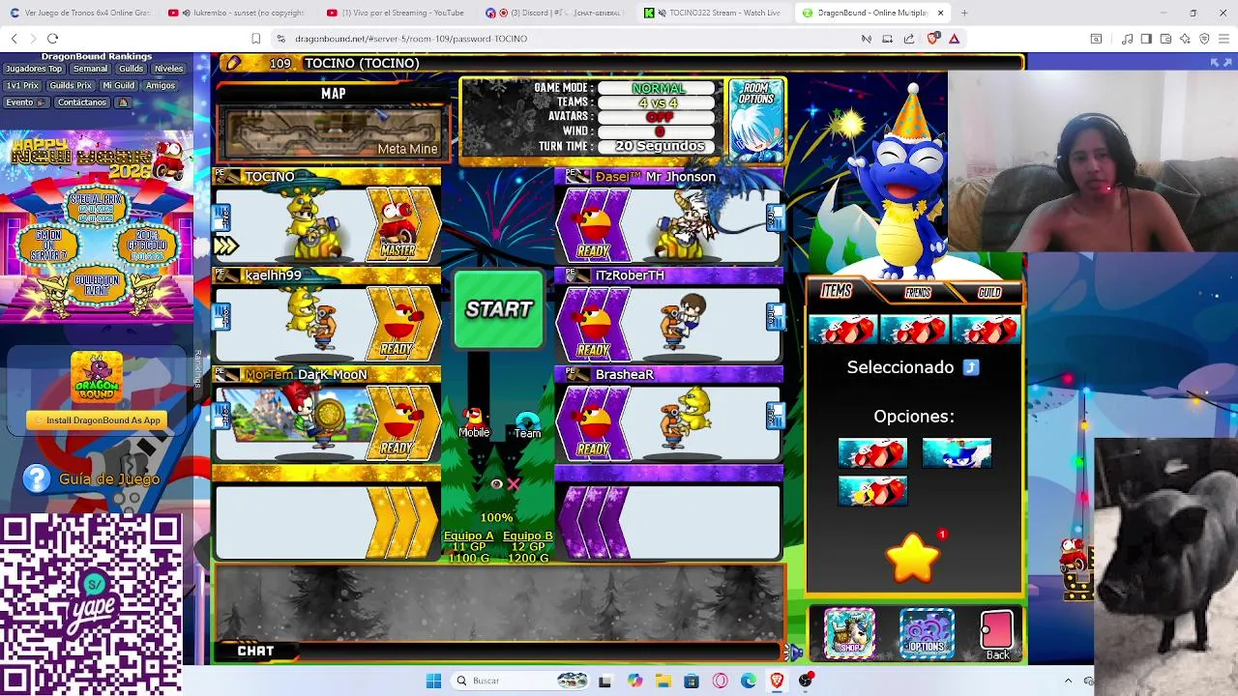This screenshot has width=1238, height=696.
Task: Click the Teams 4 vs 4 value
Action: pyautogui.click(x=659, y=102)
